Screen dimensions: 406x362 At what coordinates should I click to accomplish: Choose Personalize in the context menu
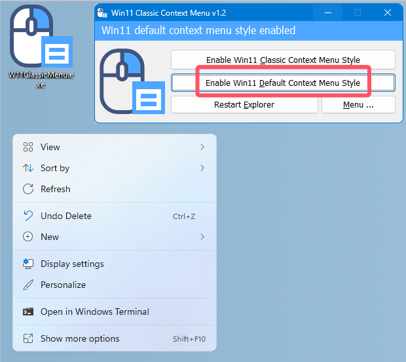115,285
